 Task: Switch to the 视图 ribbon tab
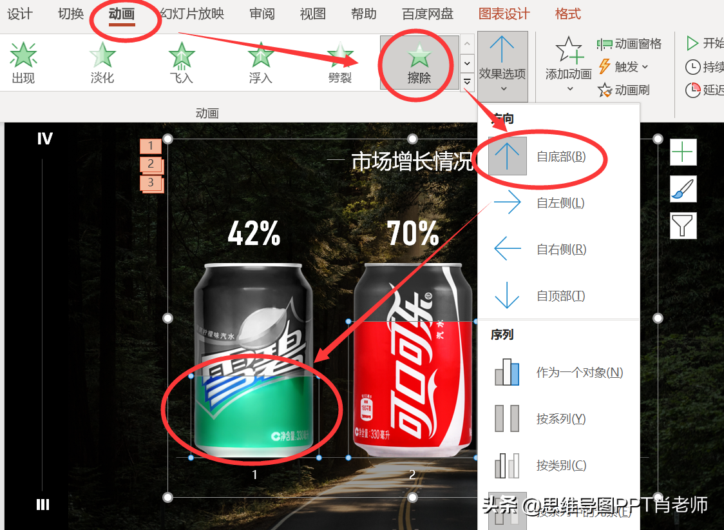point(312,14)
